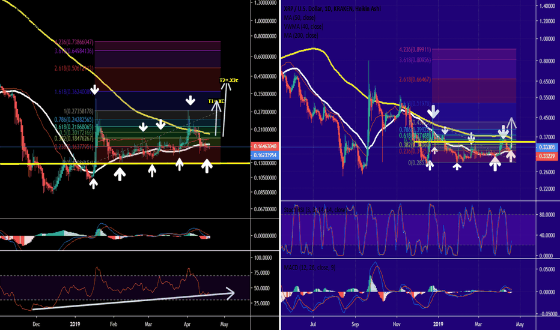This screenshot has height=330, width=560.
Task: Click the 1.30000000 price axis value
Action: coord(266,2)
